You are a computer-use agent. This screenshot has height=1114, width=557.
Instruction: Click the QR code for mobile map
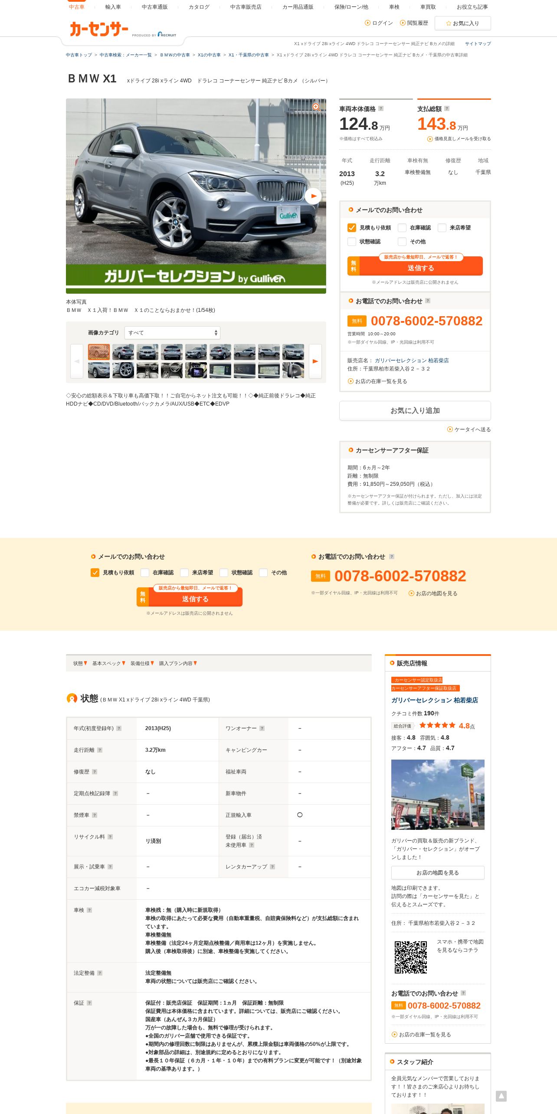(x=411, y=957)
